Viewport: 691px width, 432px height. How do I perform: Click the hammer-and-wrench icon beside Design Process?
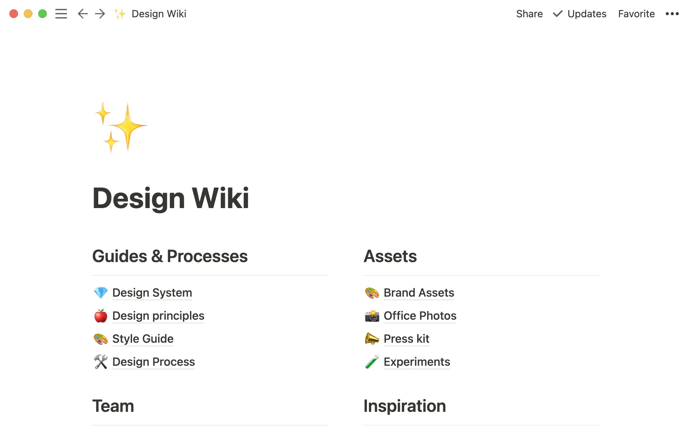coord(101,362)
